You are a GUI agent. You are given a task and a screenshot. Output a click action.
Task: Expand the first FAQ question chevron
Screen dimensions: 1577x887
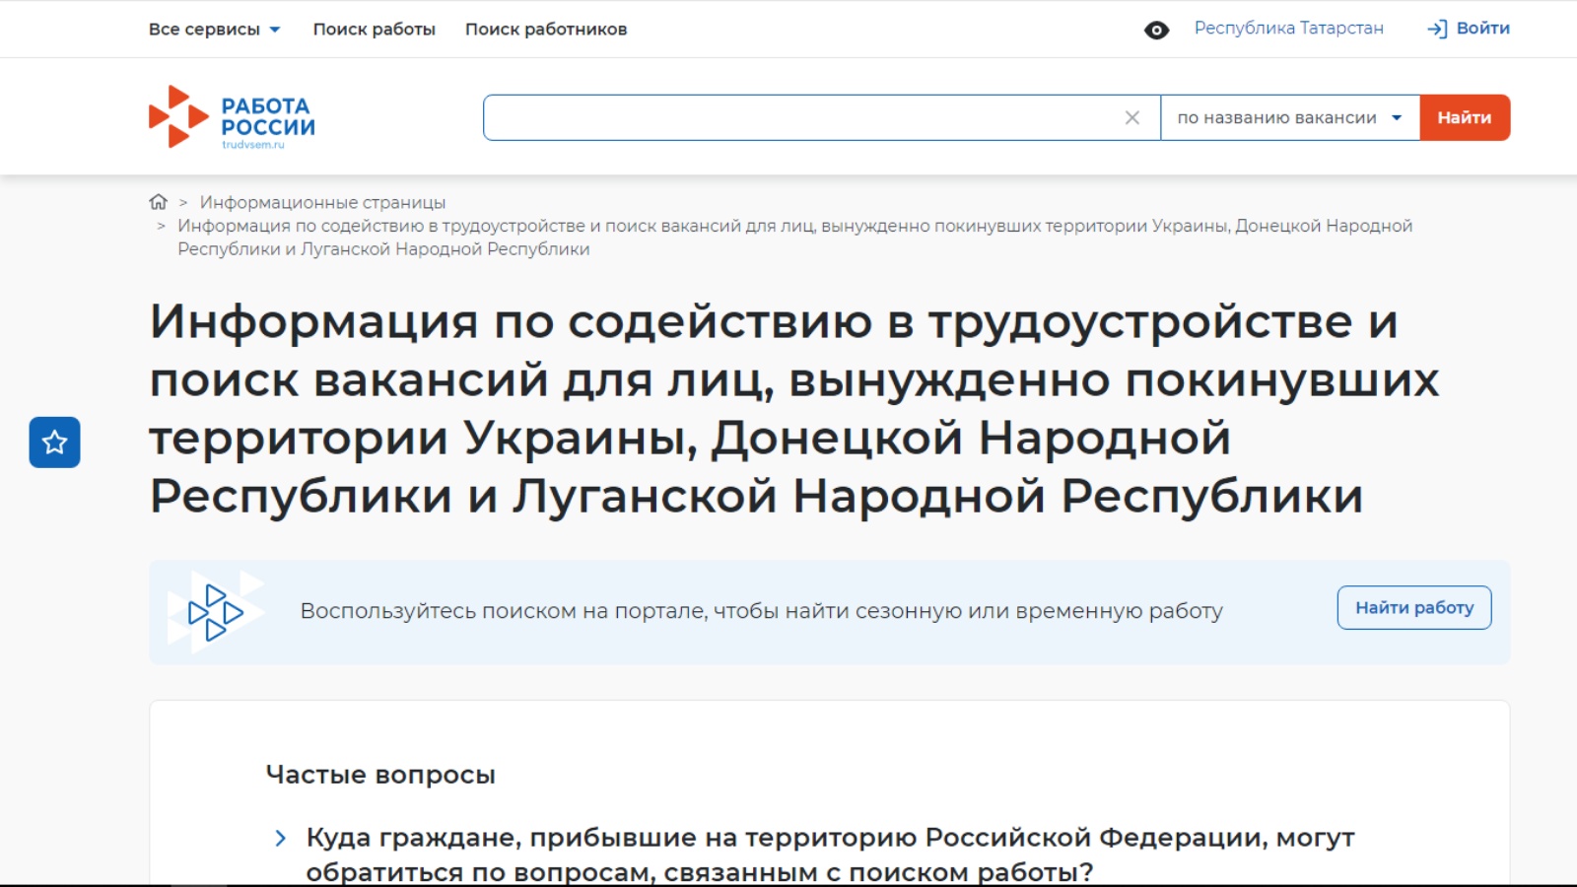281,838
